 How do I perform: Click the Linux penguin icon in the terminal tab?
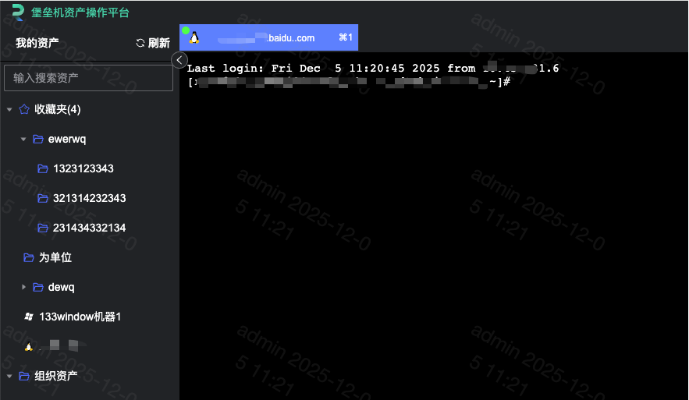194,37
